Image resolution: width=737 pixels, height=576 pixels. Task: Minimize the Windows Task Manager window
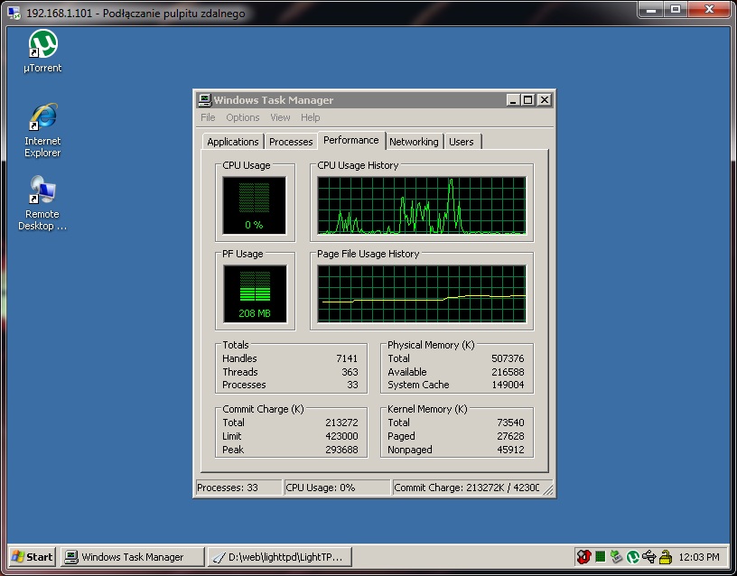[x=513, y=99]
